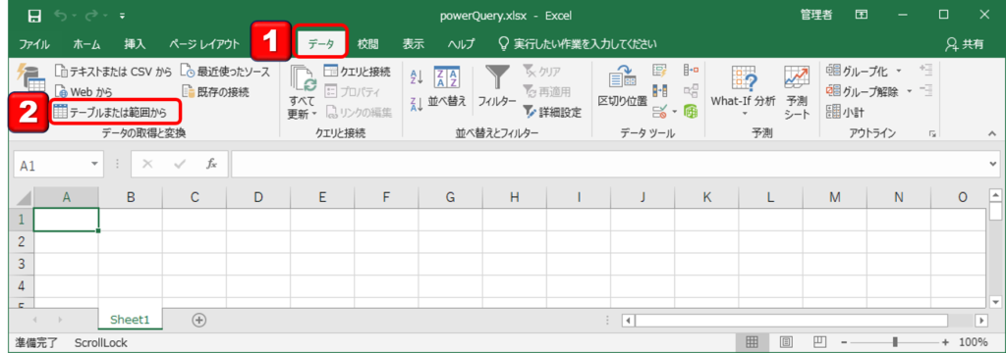
Task: Click the Remove Duplicates icon
Action: click(x=660, y=91)
